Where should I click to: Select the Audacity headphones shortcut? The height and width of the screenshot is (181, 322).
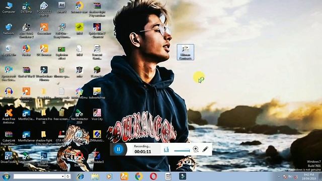(x=9, y=94)
